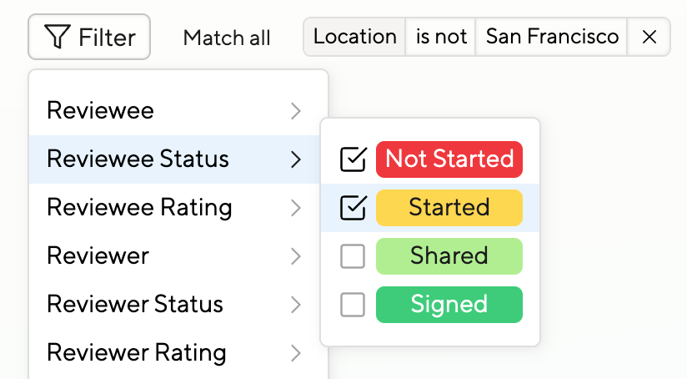Expand the Reviewee Rating chevron arrow
The height and width of the screenshot is (379, 687).
coord(296,208)
